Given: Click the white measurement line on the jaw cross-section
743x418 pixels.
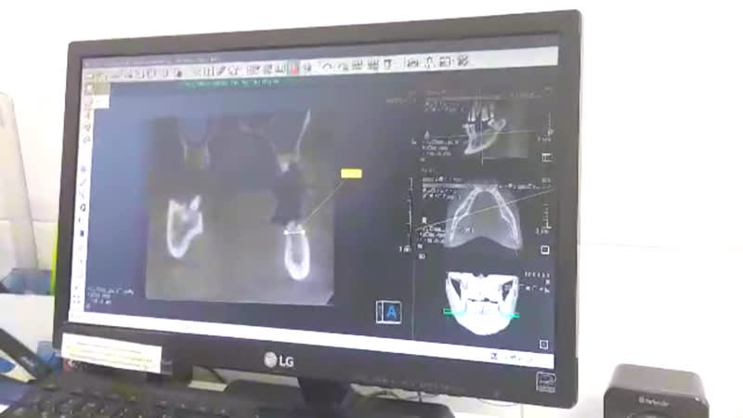Looking at the screenshot, I should pos(294,231).
